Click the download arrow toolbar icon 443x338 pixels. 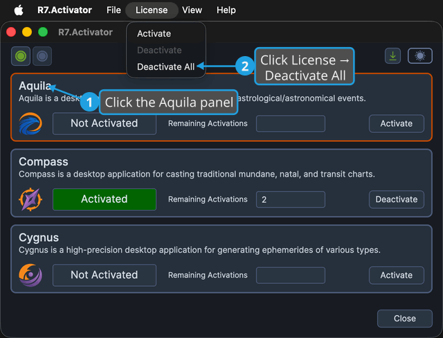coord(392,55)
